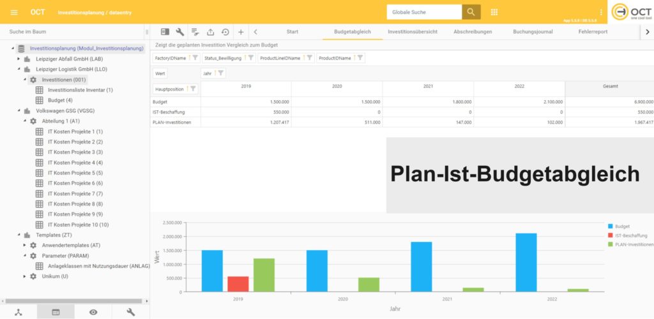Open the hamburger navigation menu
Image resolution: width=654 pixels, height=319 pixels.
click(x=14, y=13)
